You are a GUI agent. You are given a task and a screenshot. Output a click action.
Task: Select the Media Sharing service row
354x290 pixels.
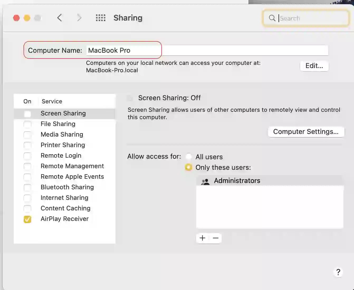[65, 134]
